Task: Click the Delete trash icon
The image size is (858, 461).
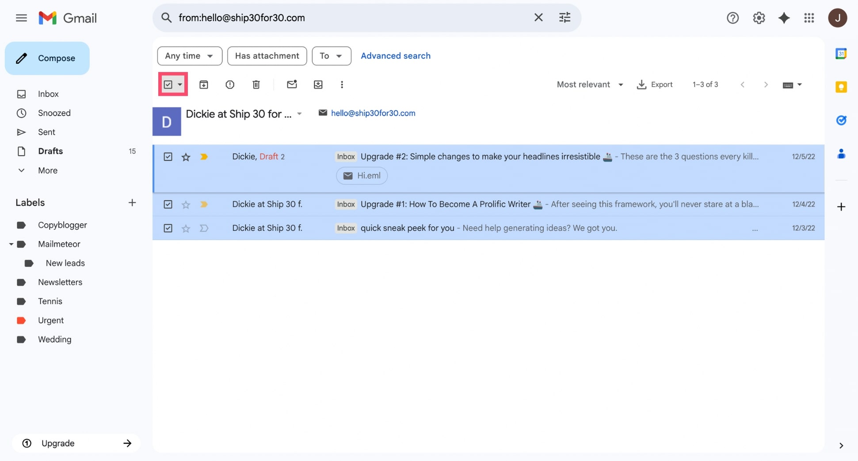Action: (256, 84)
